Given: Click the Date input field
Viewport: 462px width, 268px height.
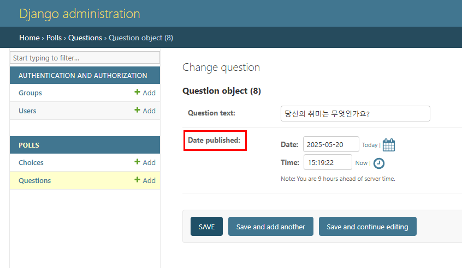Looking at the screenshot, I should 331,144.
